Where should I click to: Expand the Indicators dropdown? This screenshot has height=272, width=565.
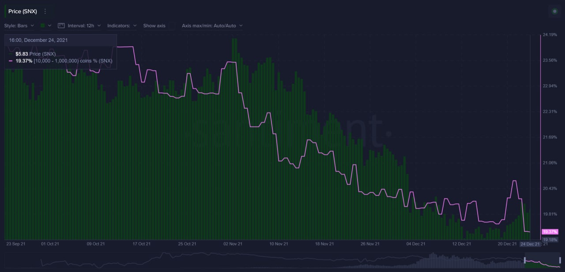pos(122,26)
